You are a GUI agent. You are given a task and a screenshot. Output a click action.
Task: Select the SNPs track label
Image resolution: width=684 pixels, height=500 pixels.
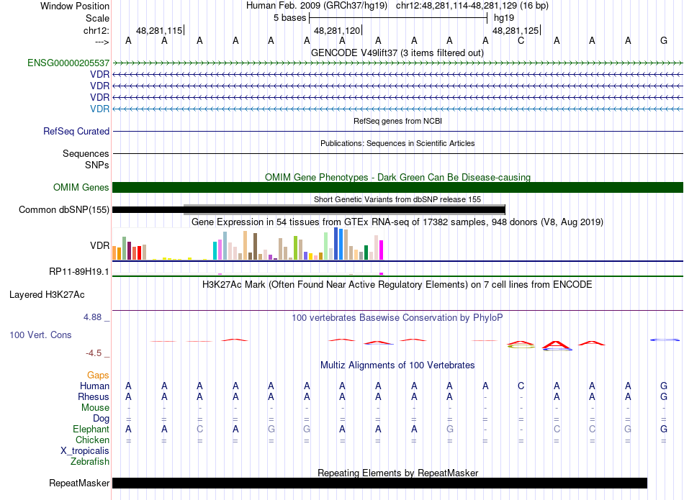(x=97, y=165)
